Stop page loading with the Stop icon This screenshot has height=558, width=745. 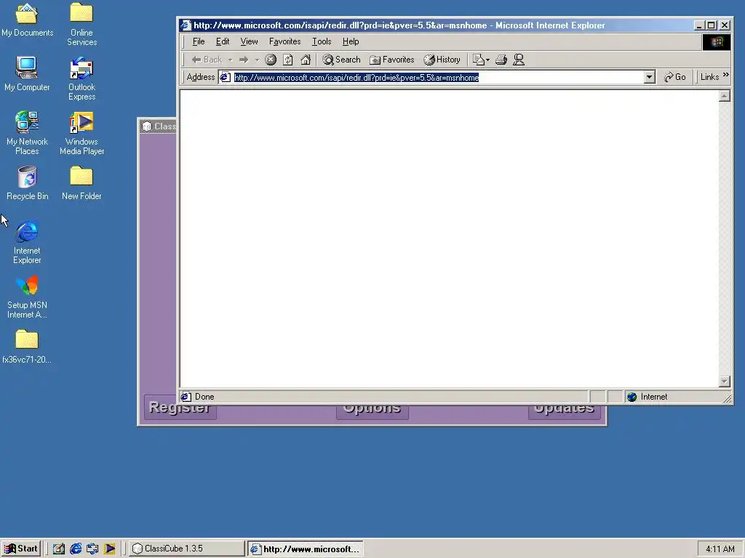271,60
